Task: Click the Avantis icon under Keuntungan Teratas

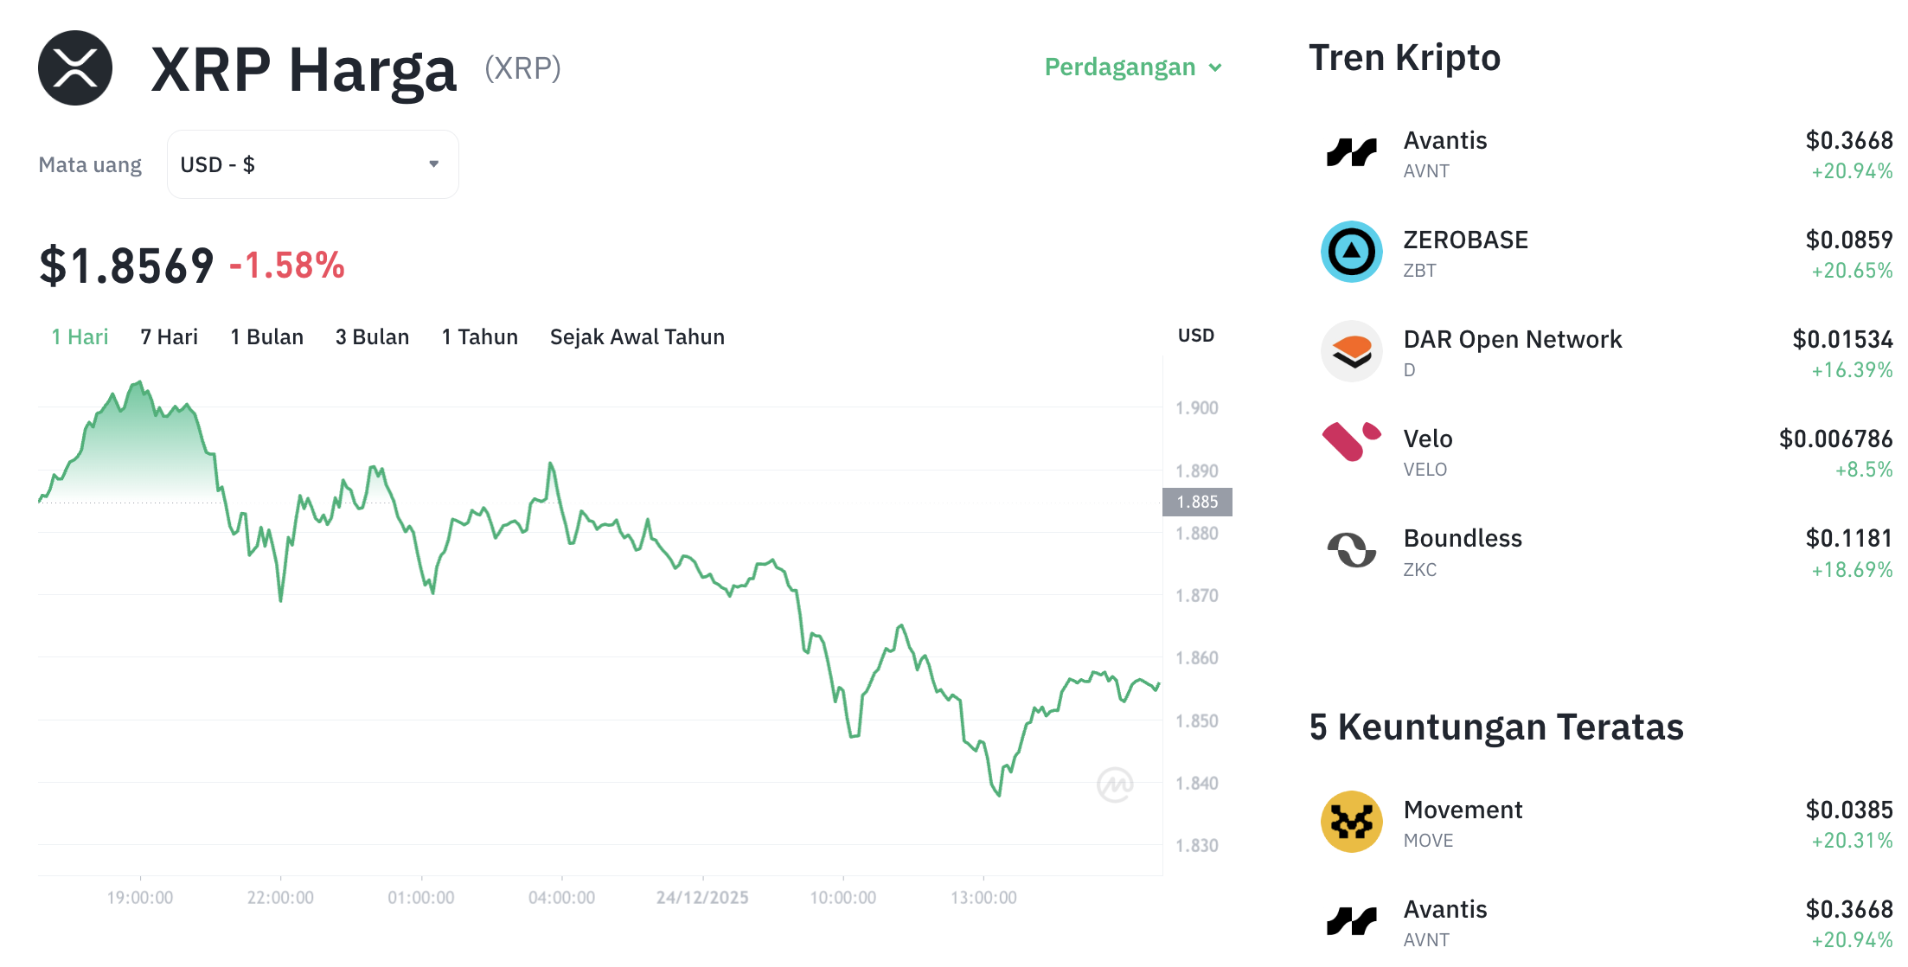Action: [x=1349, y=921]
